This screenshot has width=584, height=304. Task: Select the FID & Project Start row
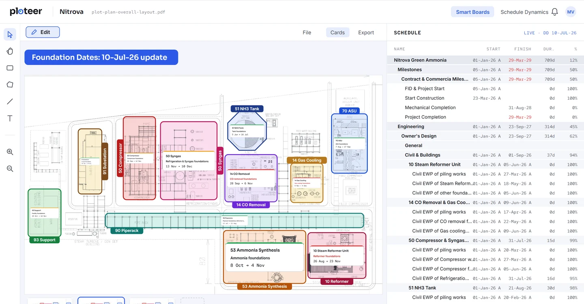point(485,88)
